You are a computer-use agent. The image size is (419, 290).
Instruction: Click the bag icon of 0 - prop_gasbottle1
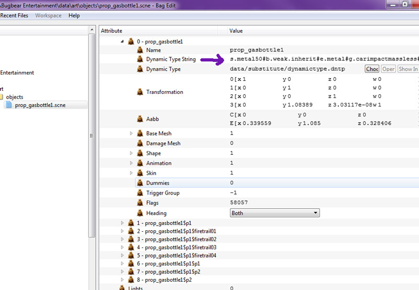(x=131, y=41)
